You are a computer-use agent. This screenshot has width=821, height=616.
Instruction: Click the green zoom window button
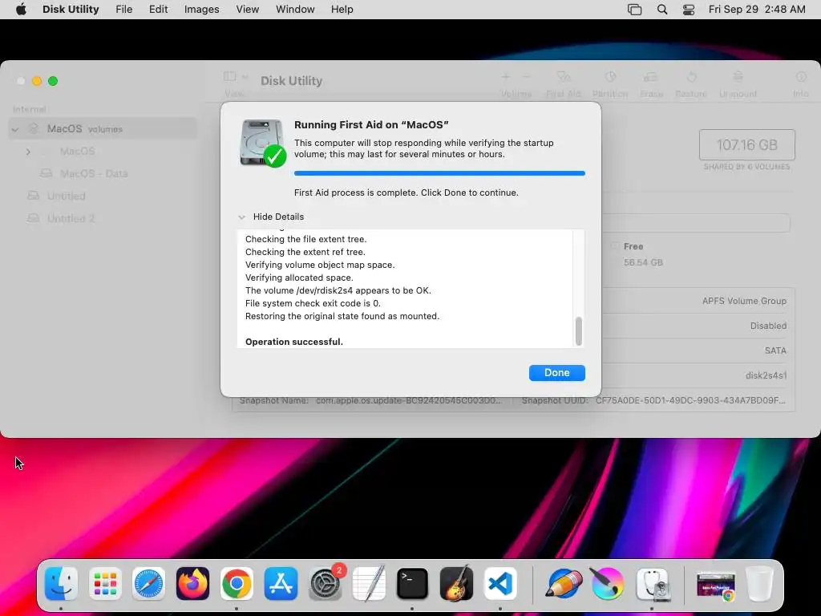click(x=53, y=81)
